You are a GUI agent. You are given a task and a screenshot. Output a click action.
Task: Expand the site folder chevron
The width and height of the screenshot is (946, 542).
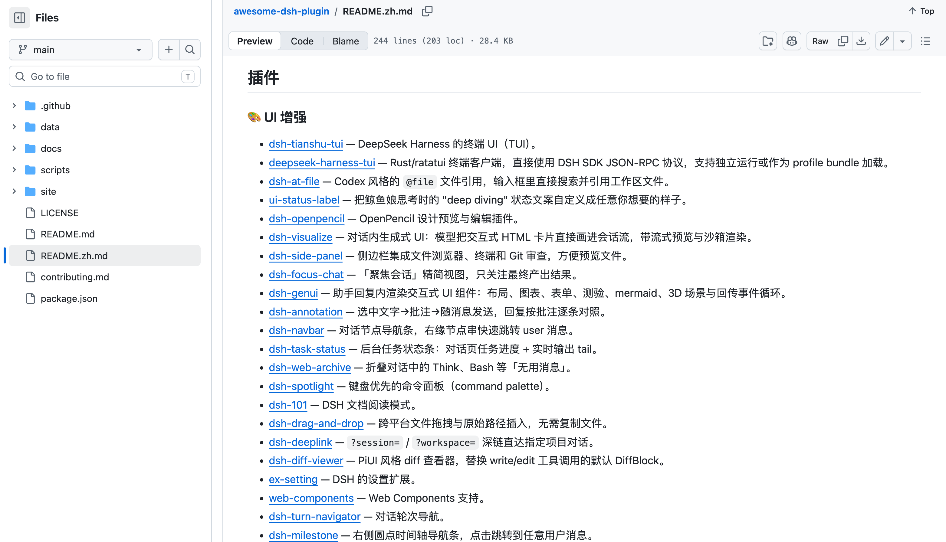(14, 191)
